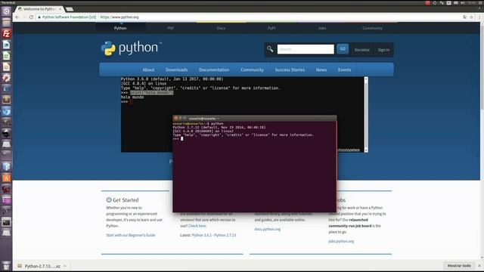Click inside the usuario terminal window
The height and width of the screenshot is (272, 484).
tap(255, 166)
